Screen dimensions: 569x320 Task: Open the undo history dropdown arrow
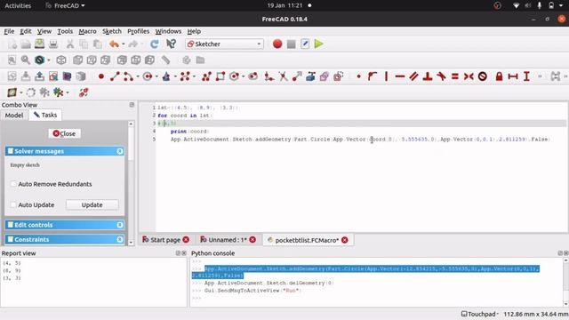124,44
